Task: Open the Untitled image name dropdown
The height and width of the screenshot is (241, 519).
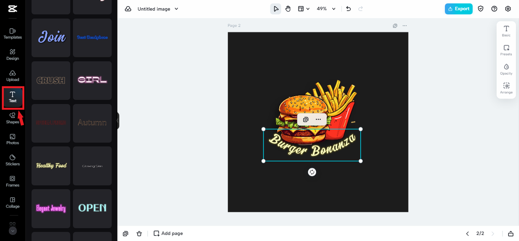Action: [158, 9]
